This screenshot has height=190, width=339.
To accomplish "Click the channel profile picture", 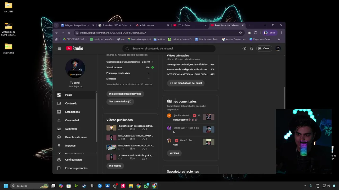I will [x=75, y=68].
